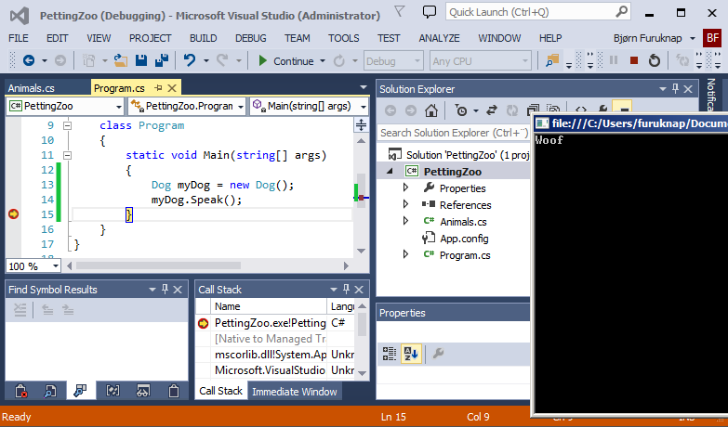Expand Program.cs node in Solution Explorer
Viewport: 728px width, 427px height.
pyautogui.click(x=405, y=254)
